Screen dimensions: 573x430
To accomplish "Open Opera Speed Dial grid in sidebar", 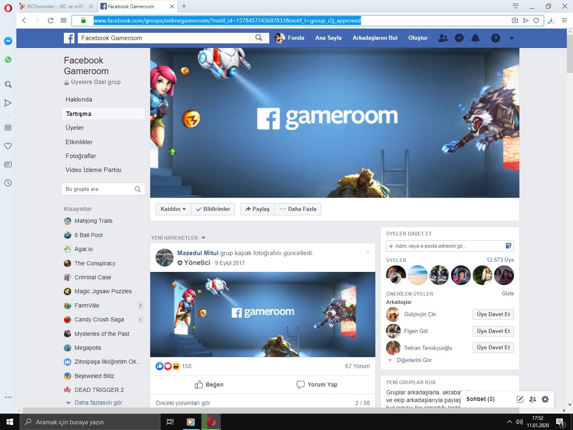I will [x=8, y=127].
